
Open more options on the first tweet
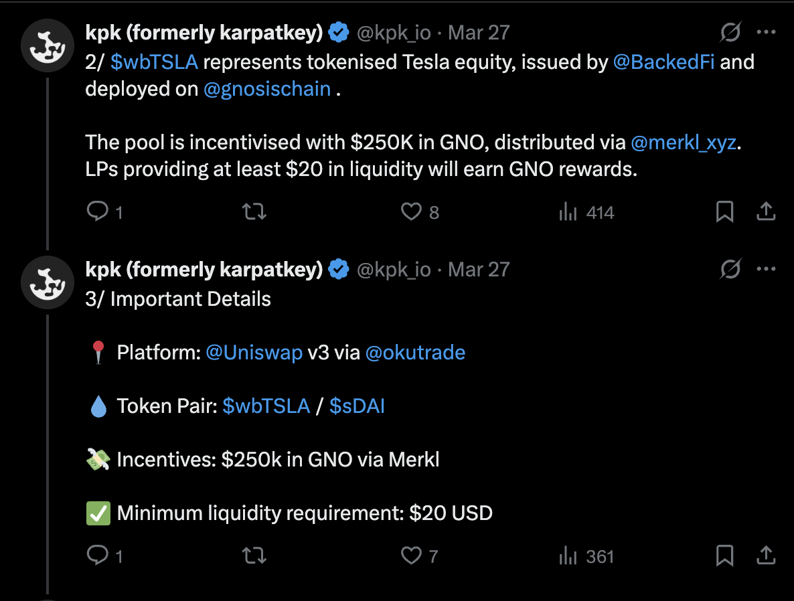[766, 31]
